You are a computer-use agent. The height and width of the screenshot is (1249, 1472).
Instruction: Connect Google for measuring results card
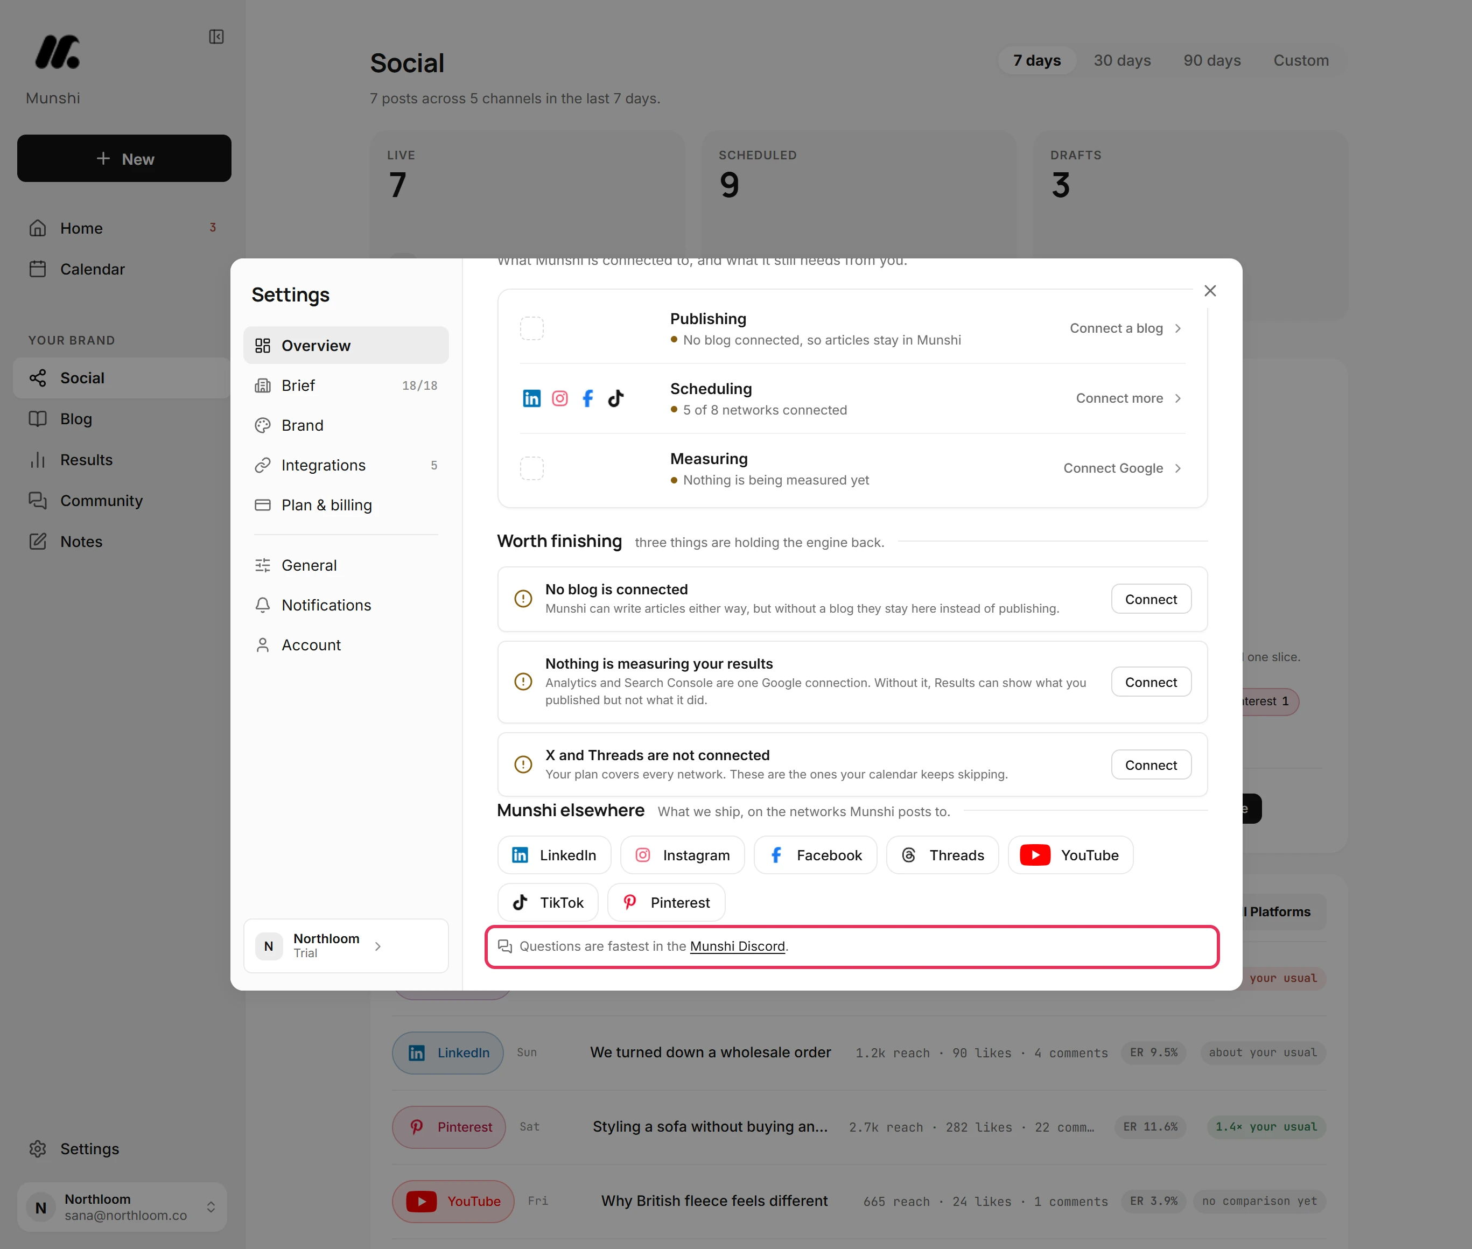pos(1151,682)
